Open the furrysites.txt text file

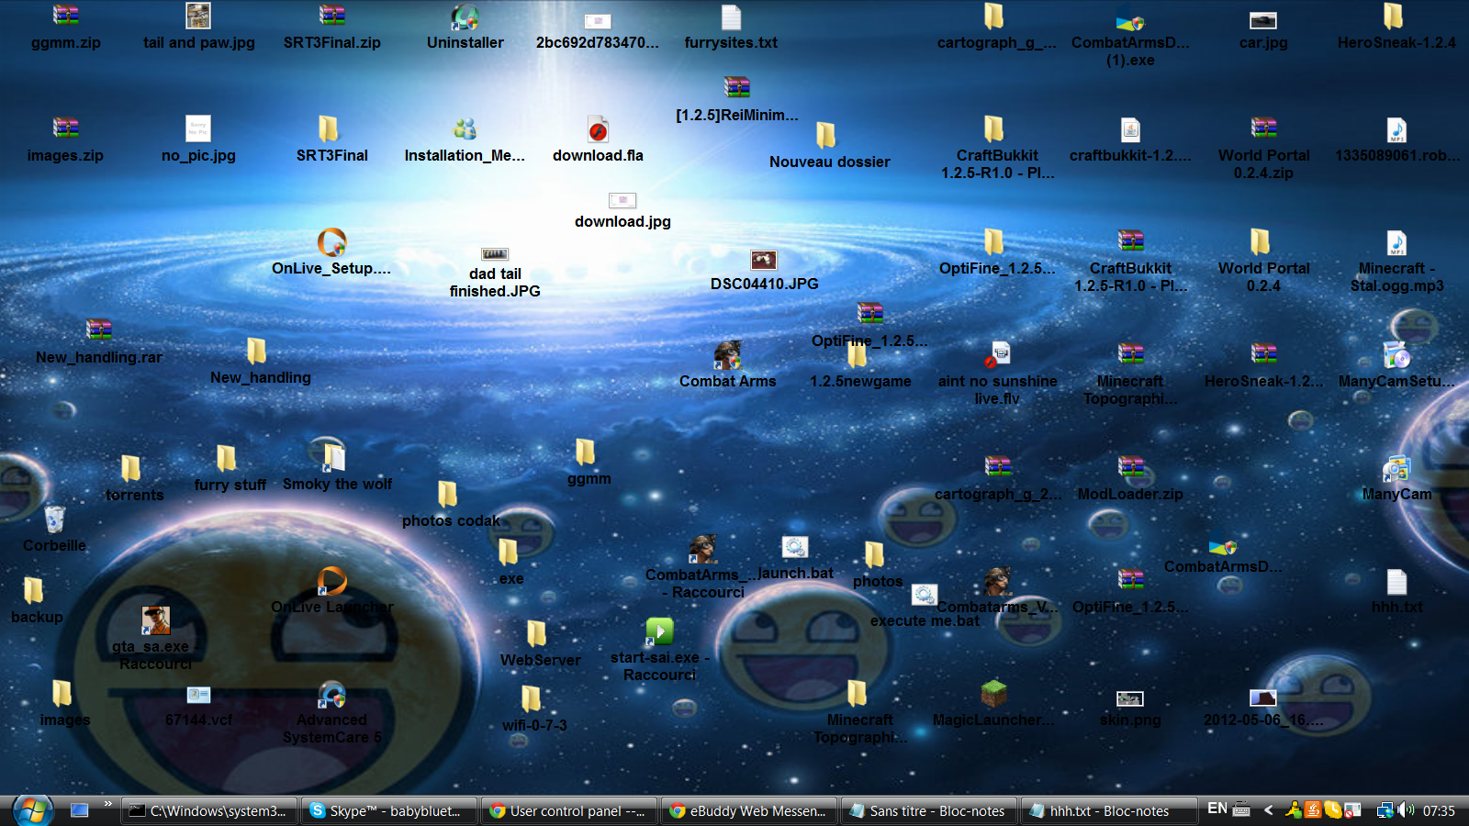coord(731,17)
